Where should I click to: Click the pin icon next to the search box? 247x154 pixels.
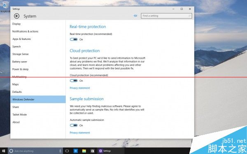(135, 16)
